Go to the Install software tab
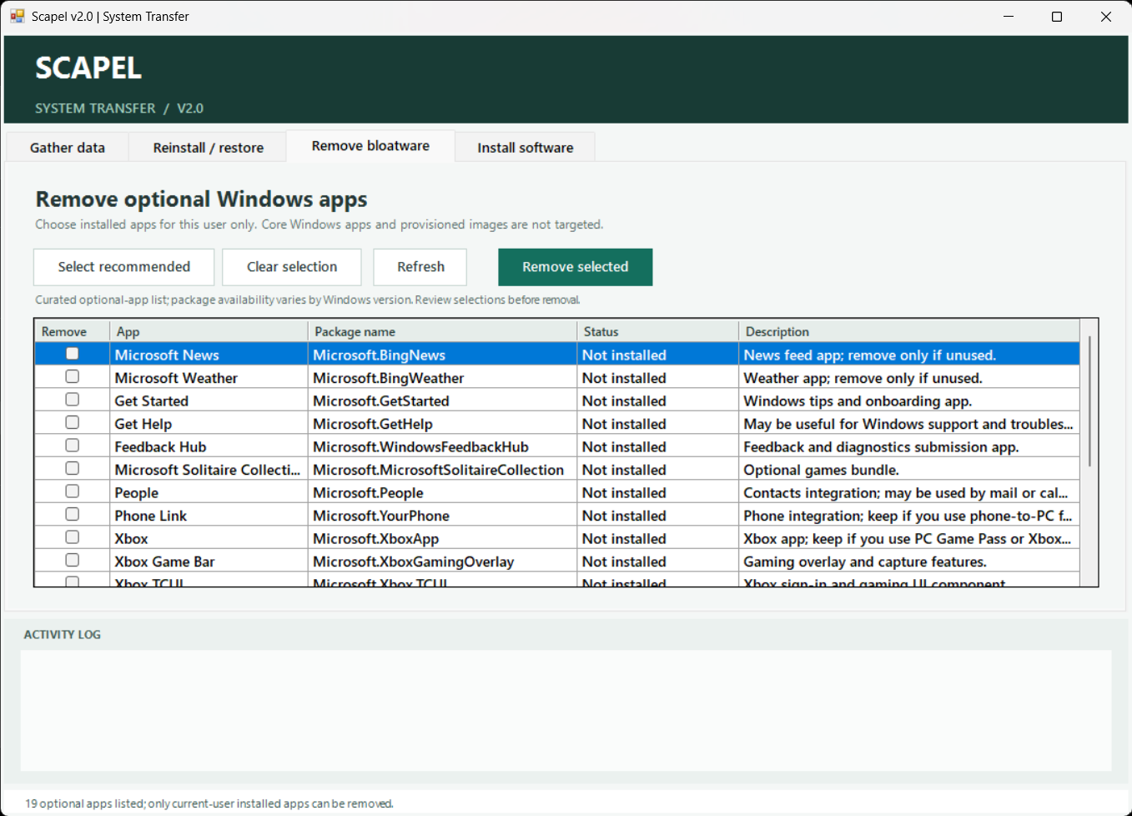Screen dimensions: 1132x816 tap(526, 148)
